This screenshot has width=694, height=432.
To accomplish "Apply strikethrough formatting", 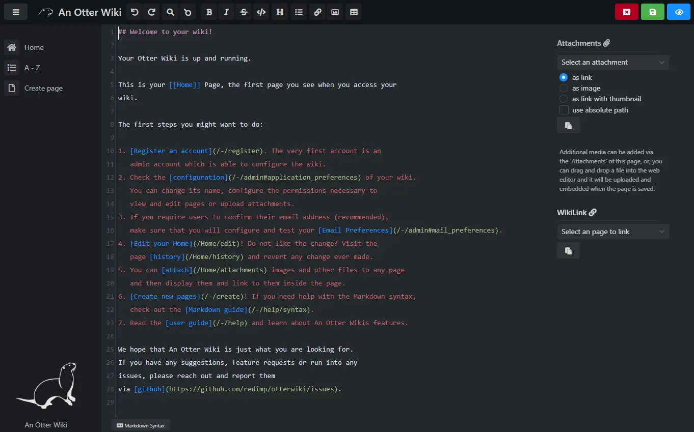I will point(244,12).
